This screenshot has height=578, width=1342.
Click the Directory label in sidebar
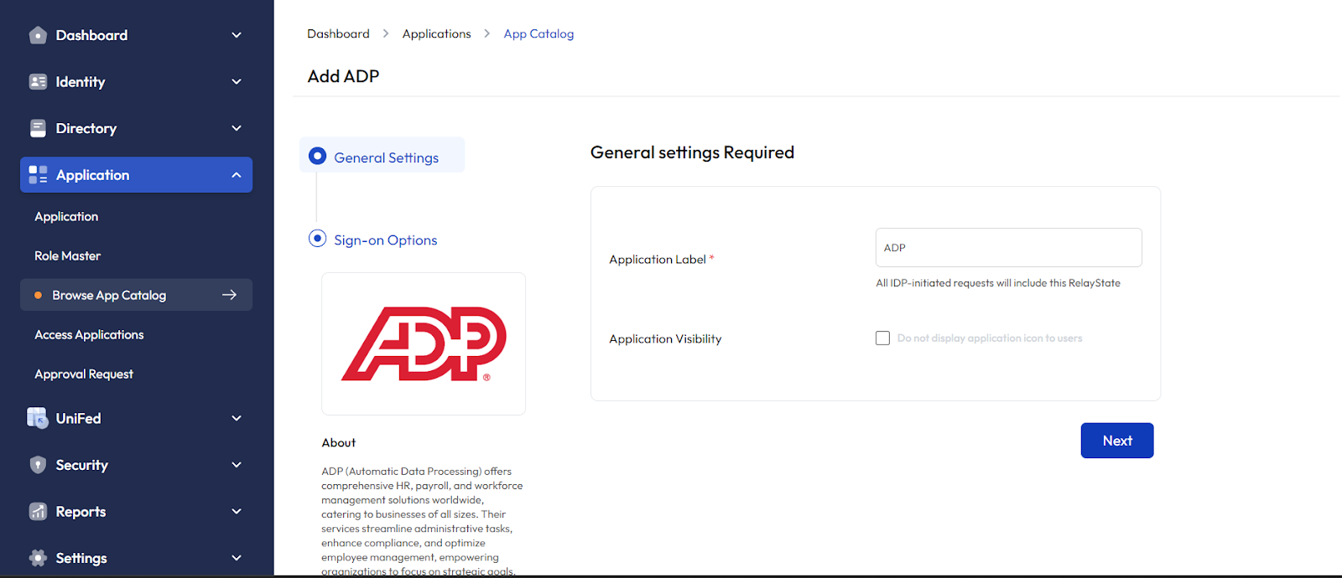coord(86,128)
